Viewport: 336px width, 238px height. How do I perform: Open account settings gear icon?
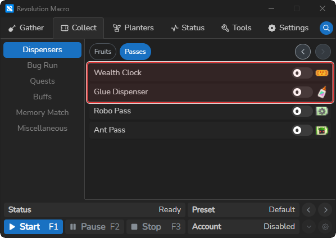pyautogui.click(x=325, y=226)
